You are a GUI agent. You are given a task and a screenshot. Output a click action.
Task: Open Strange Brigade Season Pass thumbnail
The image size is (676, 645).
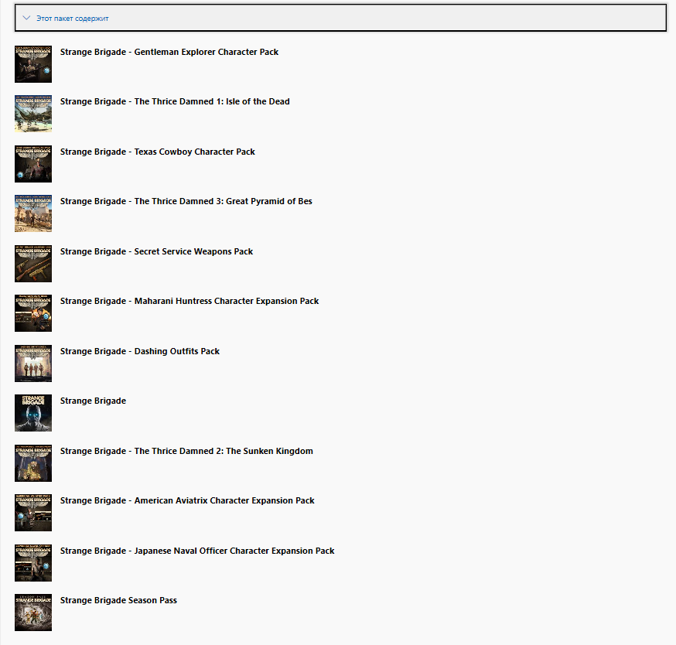coord(33,612)
